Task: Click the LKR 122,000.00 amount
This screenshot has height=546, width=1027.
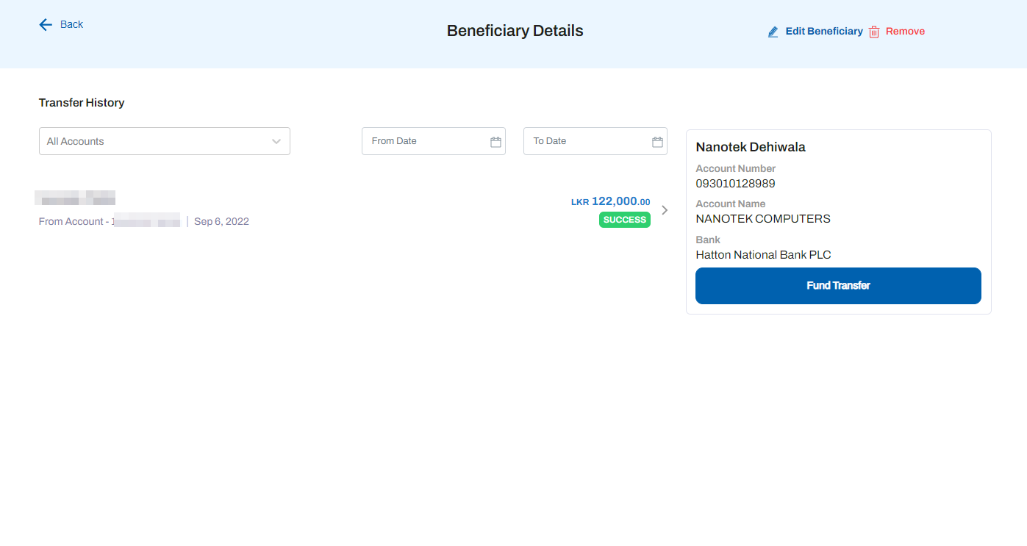Action: (x=611, y=201)
